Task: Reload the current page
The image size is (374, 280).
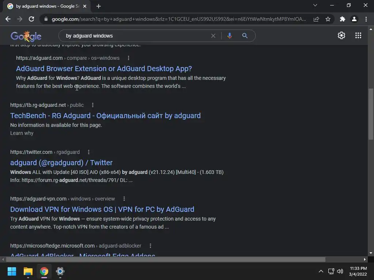Action: tap(31, 19)
